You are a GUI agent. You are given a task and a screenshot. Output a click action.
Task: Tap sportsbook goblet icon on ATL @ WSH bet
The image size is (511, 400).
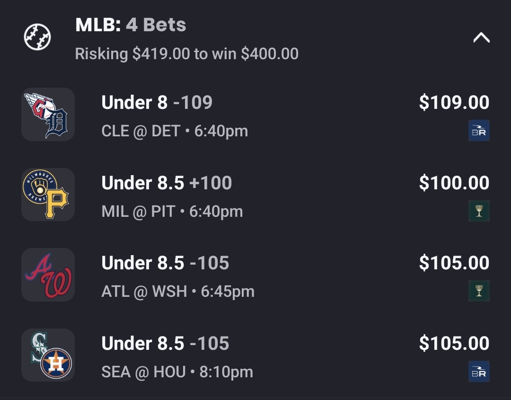click(479, 291)
